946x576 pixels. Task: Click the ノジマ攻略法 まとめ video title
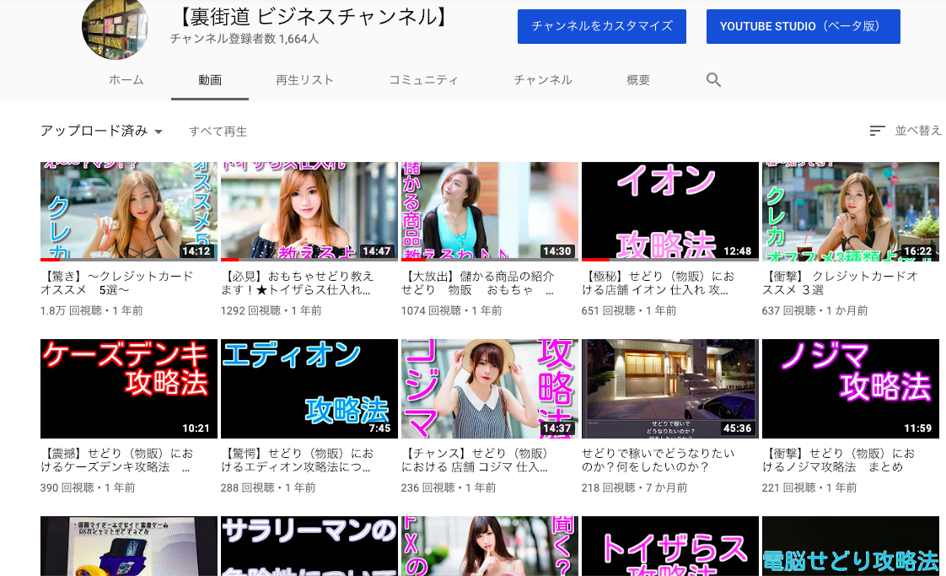pos(838,460)
